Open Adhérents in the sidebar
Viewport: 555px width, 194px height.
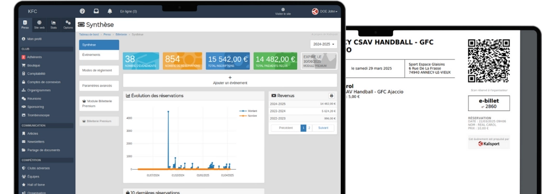click(x=34, y=57)
